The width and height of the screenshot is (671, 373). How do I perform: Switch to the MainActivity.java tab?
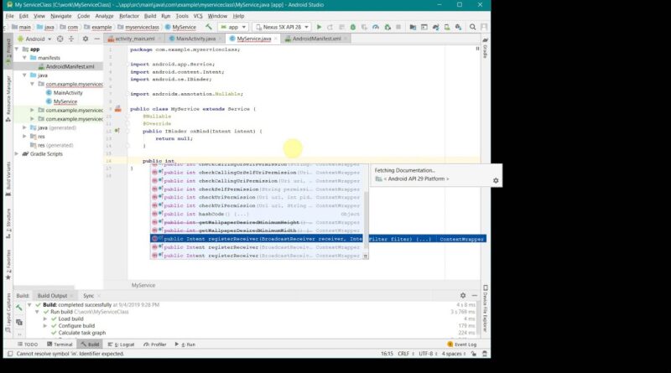pos(195,39)
